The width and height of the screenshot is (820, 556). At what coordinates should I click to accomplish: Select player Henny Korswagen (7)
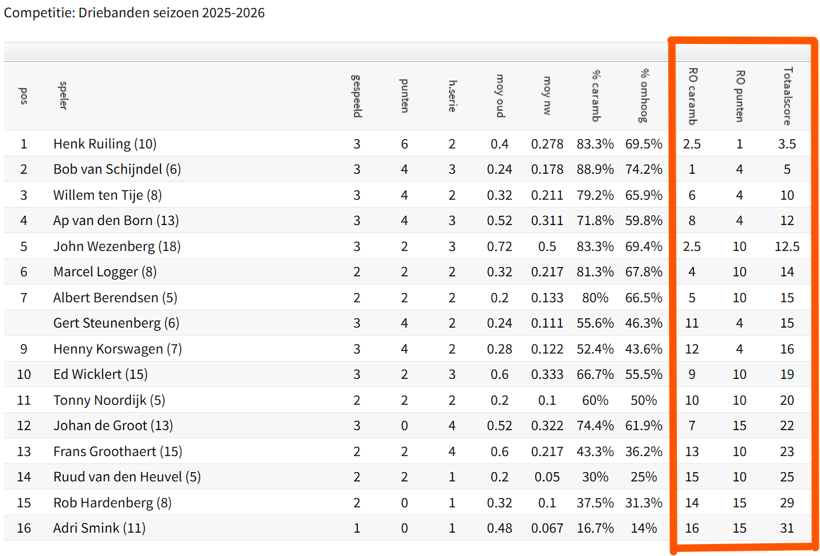click(118, 349)
